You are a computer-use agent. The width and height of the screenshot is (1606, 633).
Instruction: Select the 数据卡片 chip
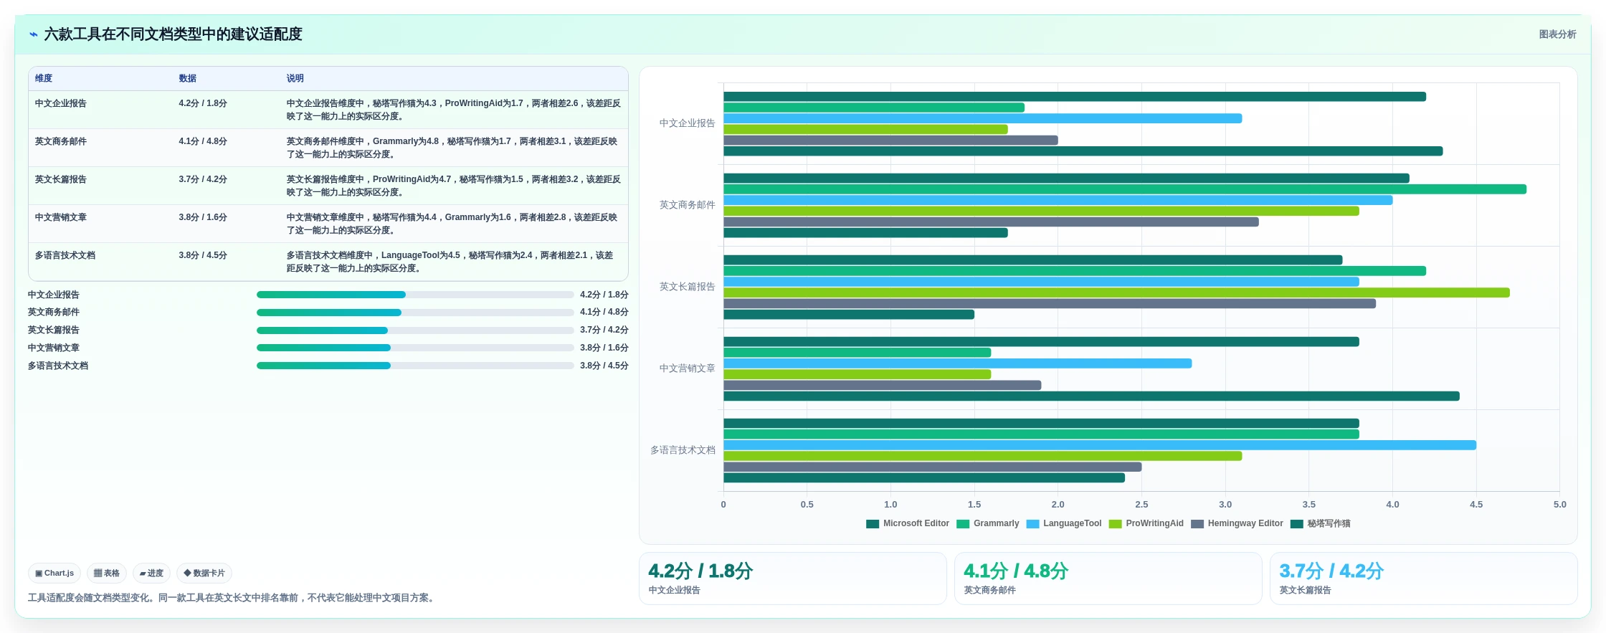click(204, 573)
